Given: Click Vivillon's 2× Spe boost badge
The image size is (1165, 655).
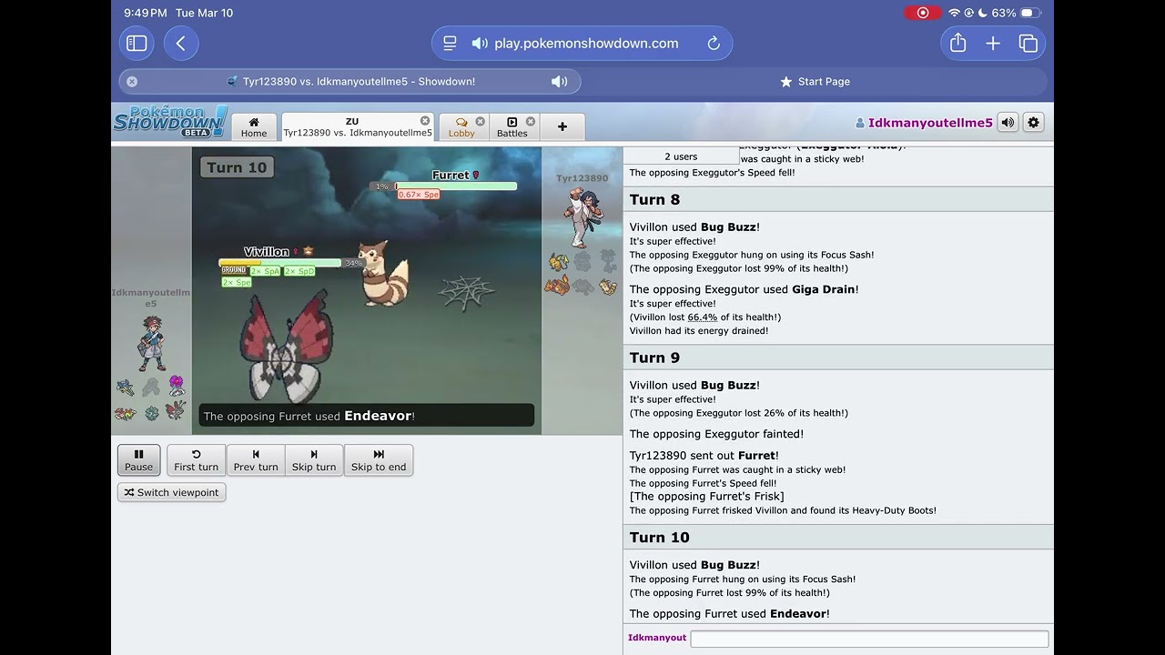Looking at the screenshot, I should [x=237, y=283].
